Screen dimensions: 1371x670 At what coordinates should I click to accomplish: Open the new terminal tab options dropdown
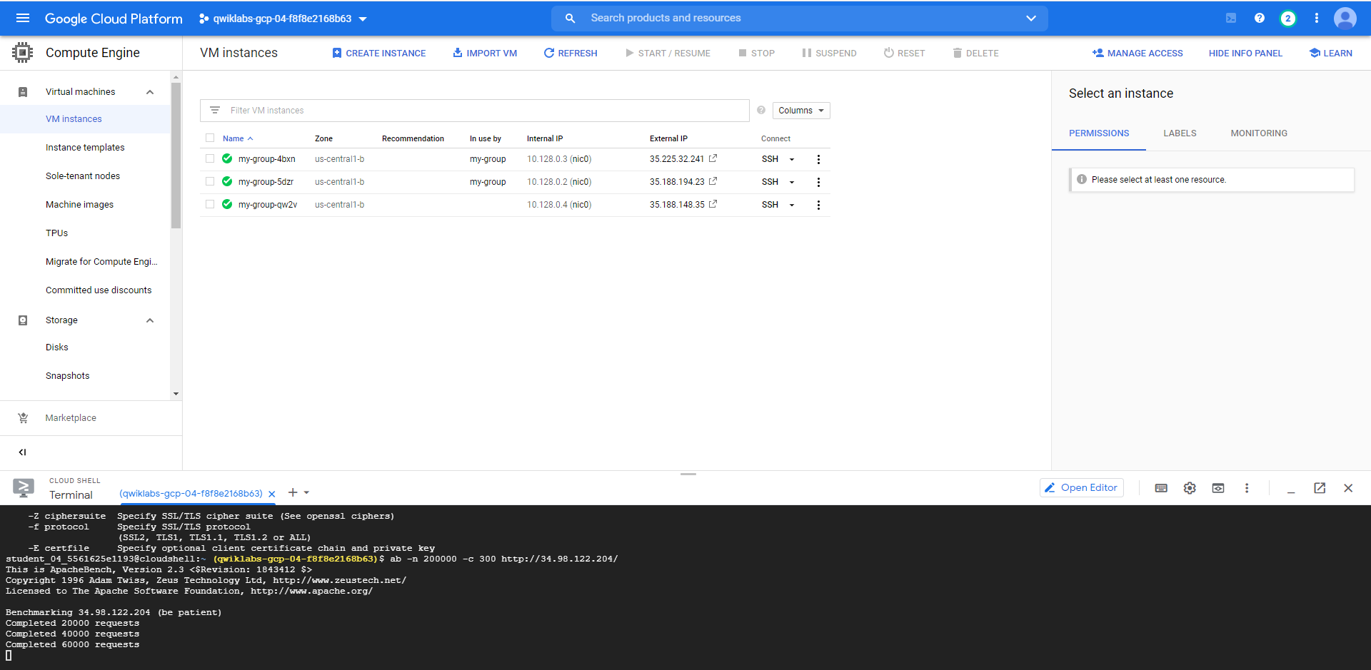coord(306,492)
